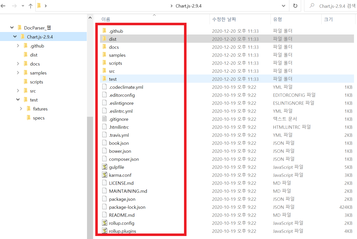
Task: Click the package.json file icon
Action: tap(105, 199)
